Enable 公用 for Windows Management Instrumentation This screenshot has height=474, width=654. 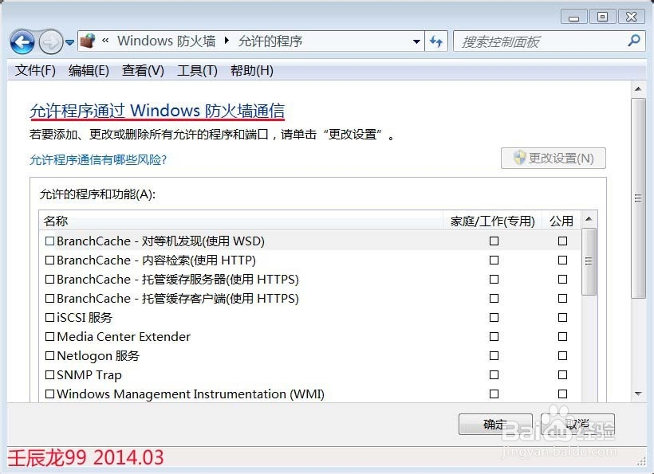point(562,394)
